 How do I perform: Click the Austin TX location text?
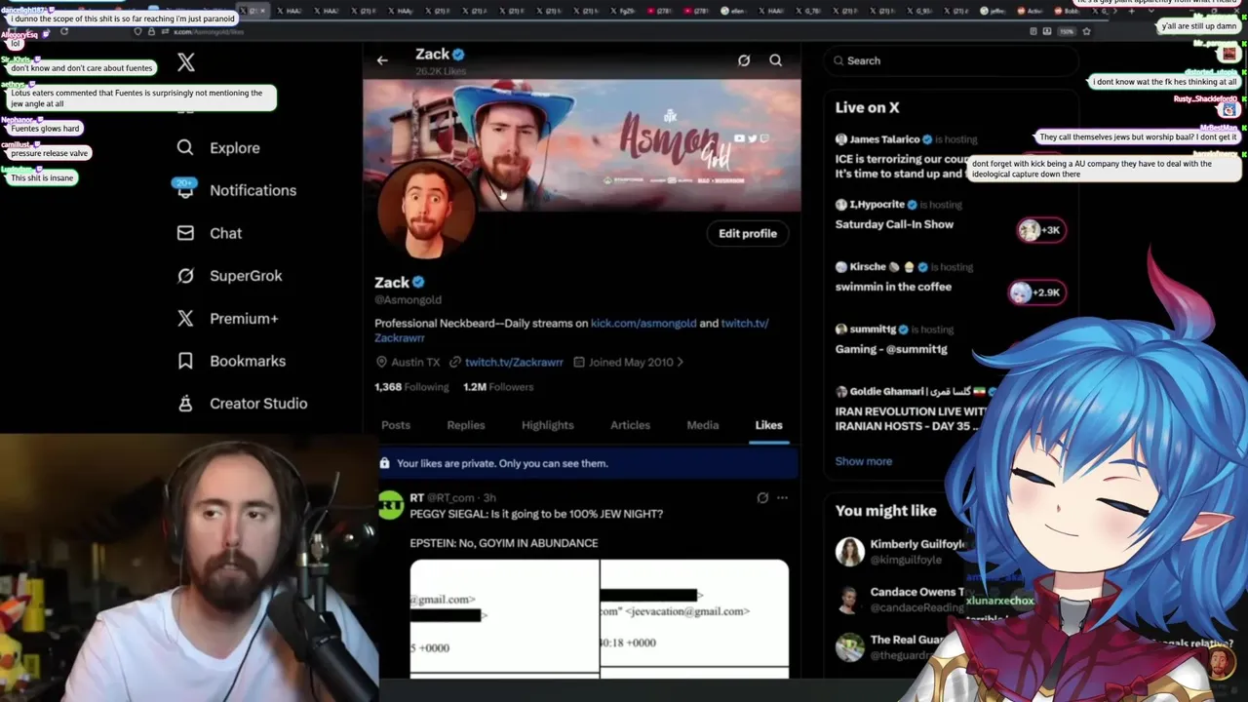coord(416,362)
